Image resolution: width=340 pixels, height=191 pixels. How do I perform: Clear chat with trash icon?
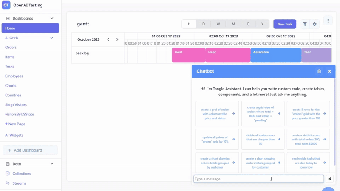[x=319, y=71]
